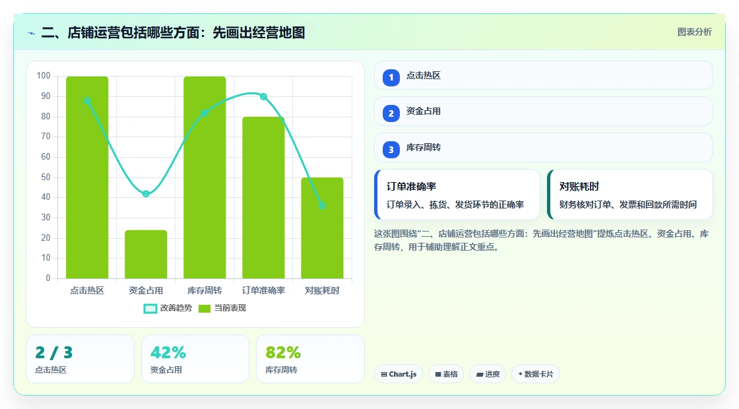Viewport: 739px width, 409px height.
Task: Click the 对账耗时 bar in chart
Action: pyautogui.click(x=322, y=228)
